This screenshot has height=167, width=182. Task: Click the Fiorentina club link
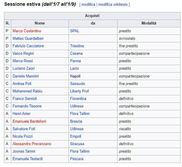point(78,99)
